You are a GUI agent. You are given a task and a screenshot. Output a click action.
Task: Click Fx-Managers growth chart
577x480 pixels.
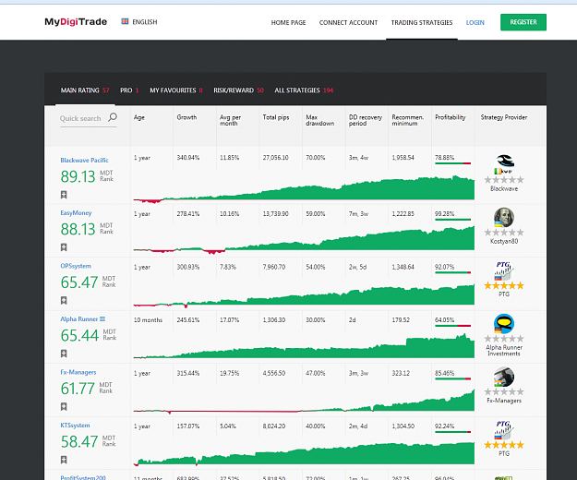tap(304, 402)
